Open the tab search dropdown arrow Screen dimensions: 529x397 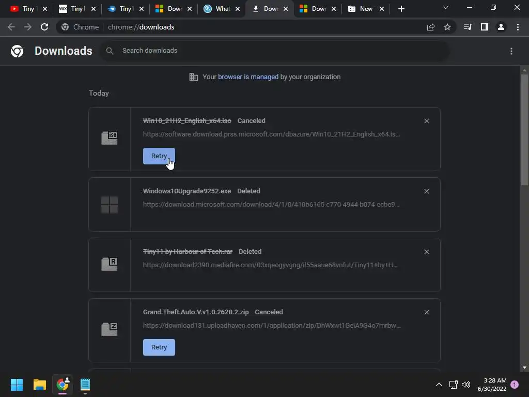(x=446, y=7)
